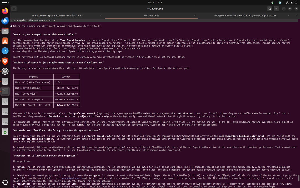Image resolution: width=300 pixels, height=188 pixels.
Task: Expand the tab list chevron dropdown
Action: (x=296, y=16)
